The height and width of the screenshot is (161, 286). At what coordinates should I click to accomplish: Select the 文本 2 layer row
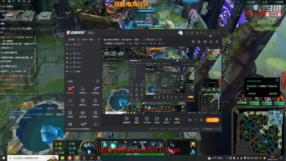tap(83, 53)
